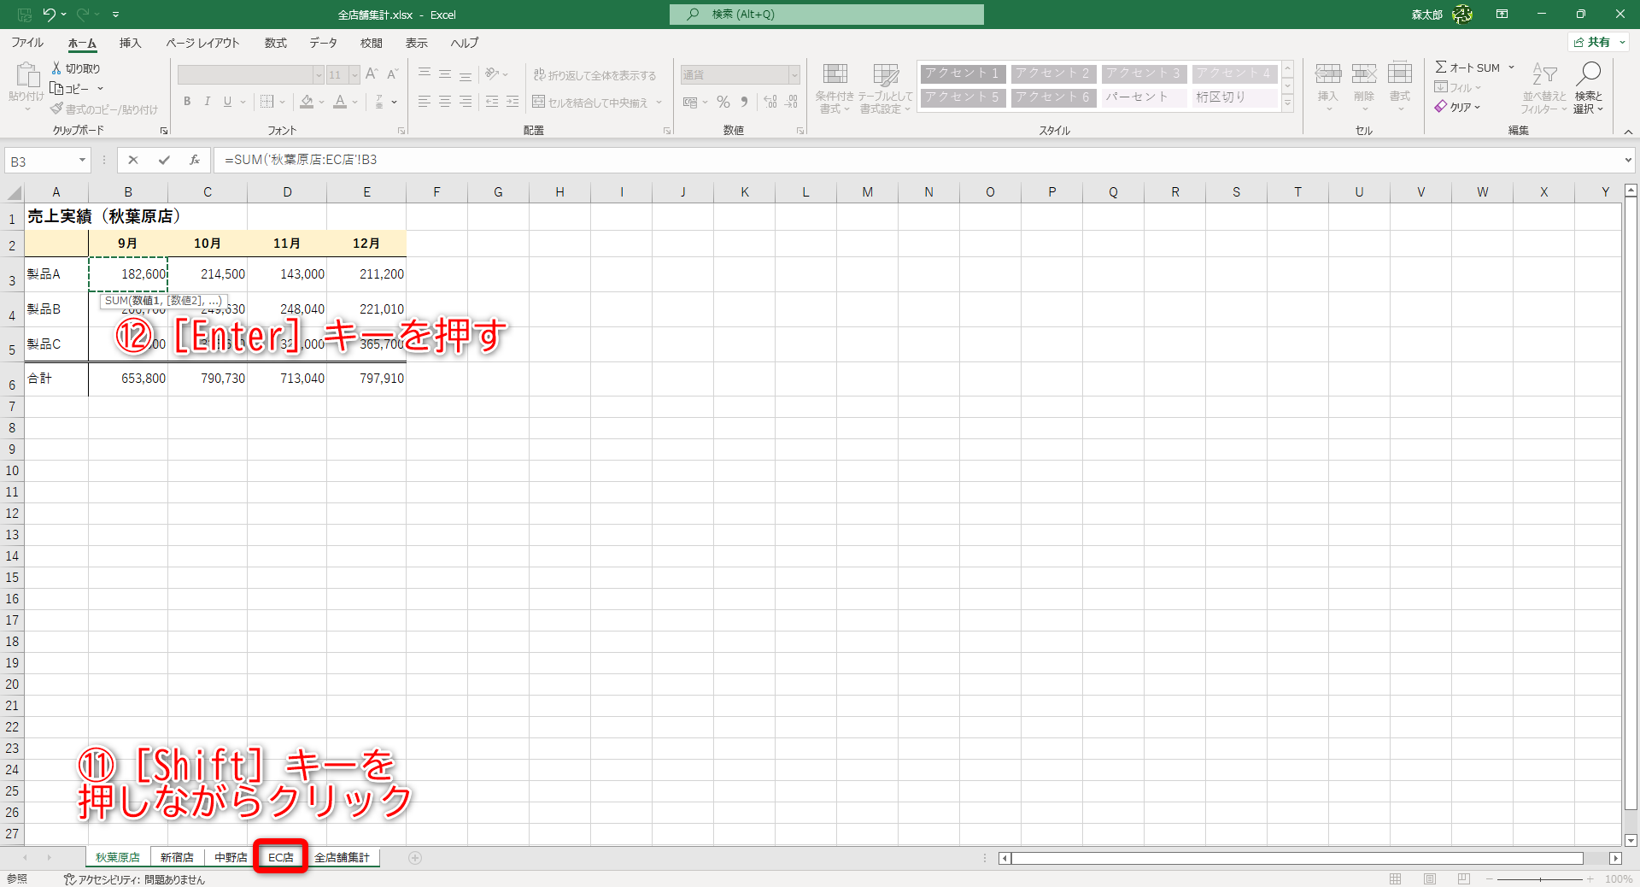Click the Insert cells button
The image size is (1640, 887).
click(x=1327, y=86)
